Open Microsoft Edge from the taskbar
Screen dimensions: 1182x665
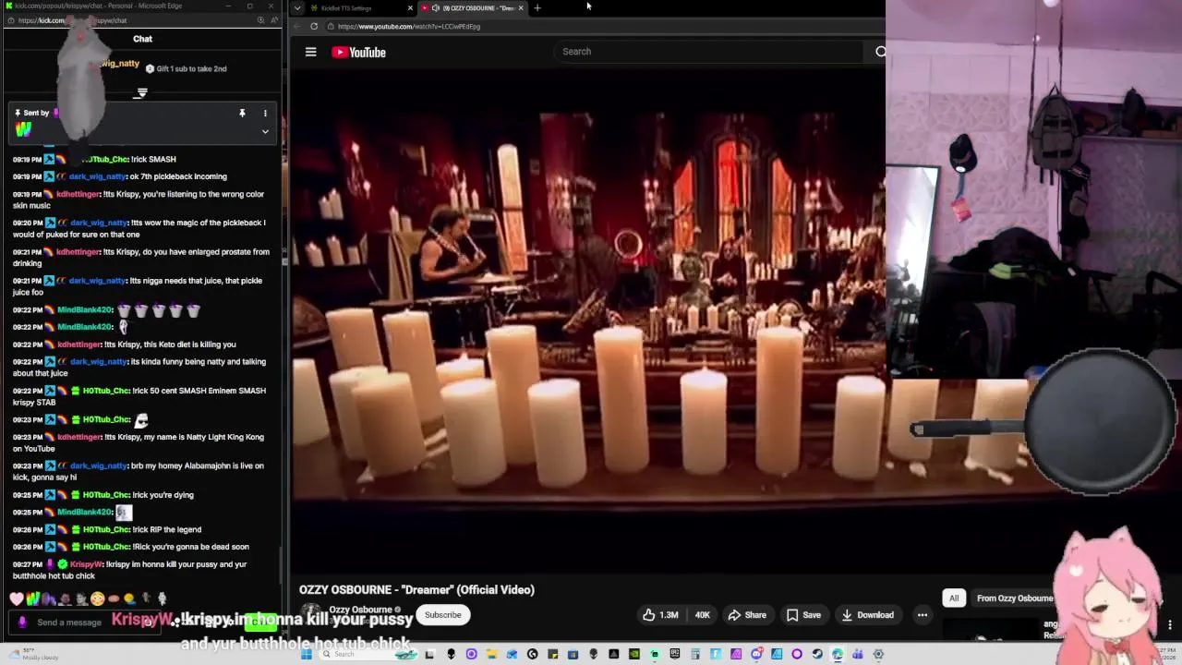coord(838,654)
